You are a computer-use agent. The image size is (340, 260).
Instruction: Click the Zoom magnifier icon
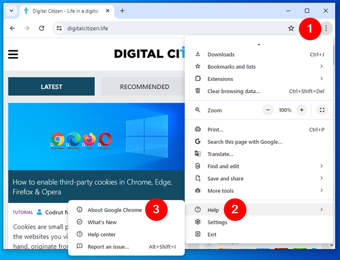(x=197, y=110)
